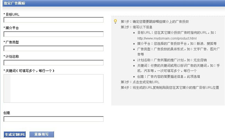The height and width of the screenshot is (139, 225).
Task: Click the 第1步 instruction line
Action: click(x=155, y=22)
